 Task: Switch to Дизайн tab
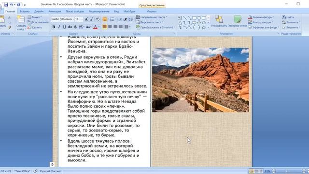click(39, 12)
